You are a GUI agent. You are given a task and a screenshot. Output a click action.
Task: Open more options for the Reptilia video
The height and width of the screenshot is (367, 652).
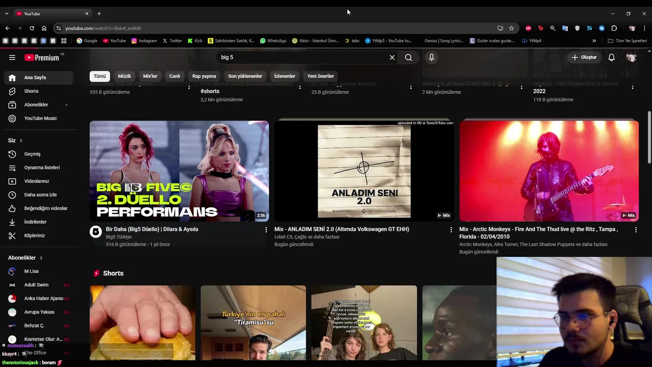(x=633, y=87)
